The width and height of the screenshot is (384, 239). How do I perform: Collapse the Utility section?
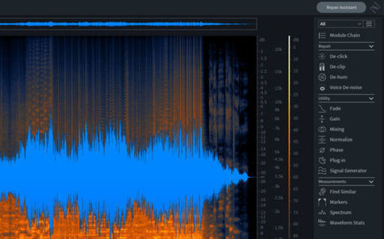pos(371,98)
